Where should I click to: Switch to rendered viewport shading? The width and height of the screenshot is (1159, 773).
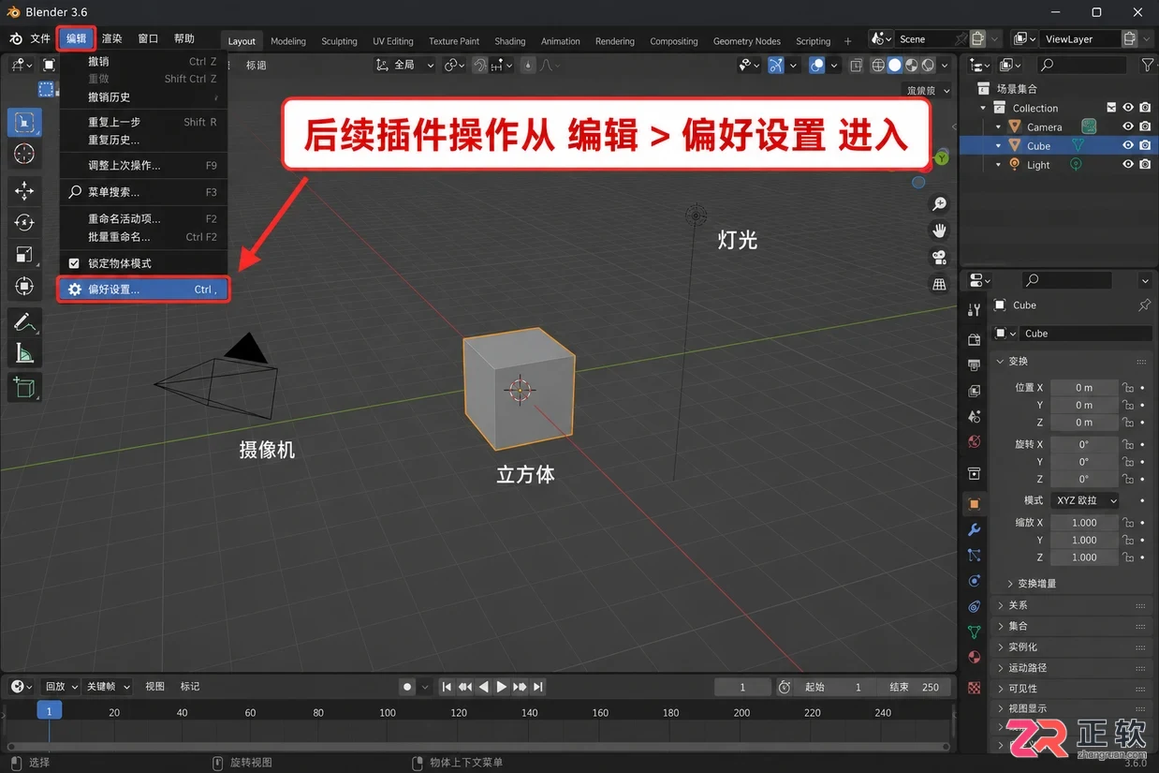coord(928,66)
